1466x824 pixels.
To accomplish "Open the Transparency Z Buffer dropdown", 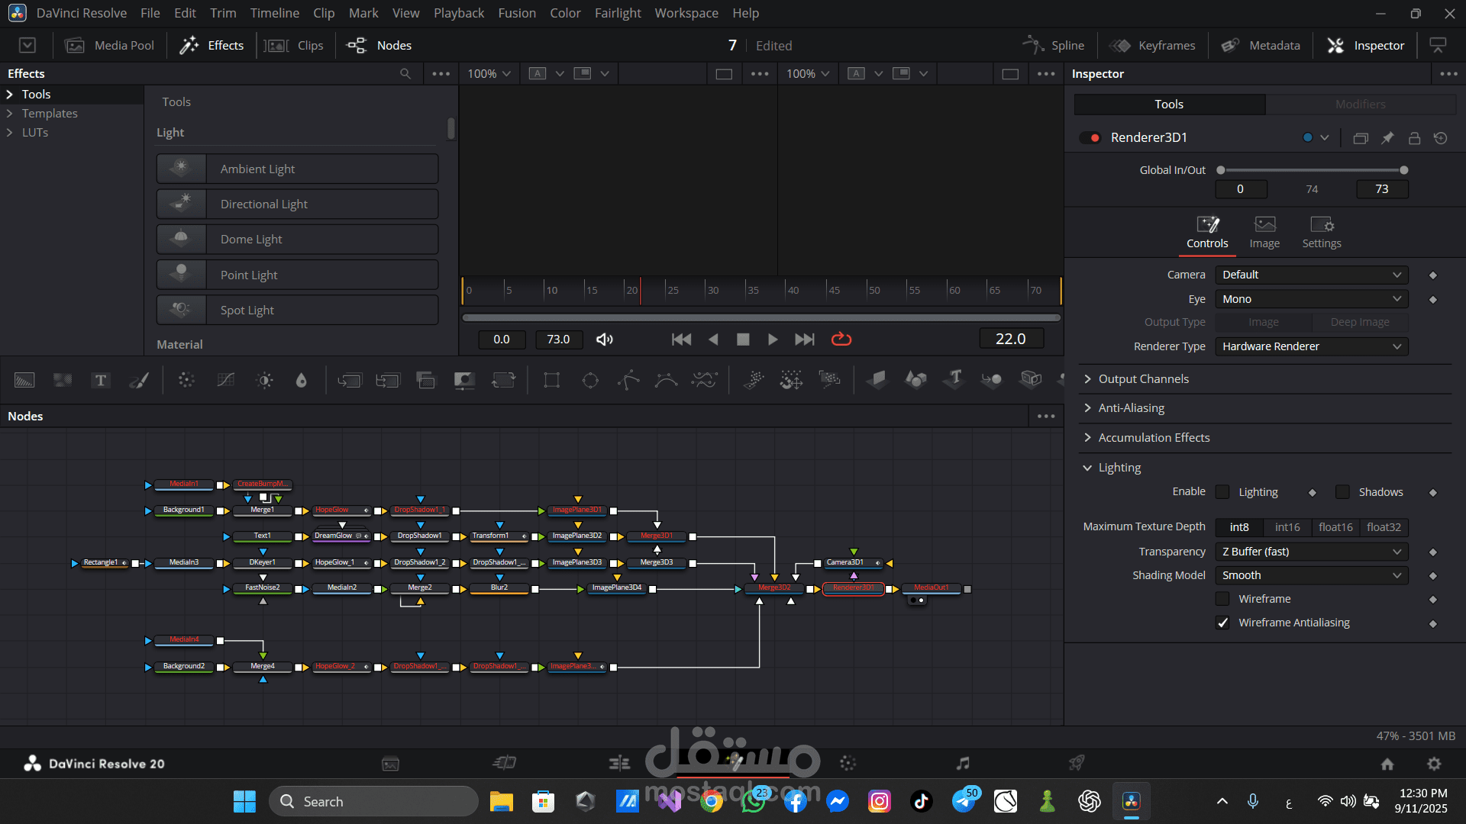I will coord(1311,552).
